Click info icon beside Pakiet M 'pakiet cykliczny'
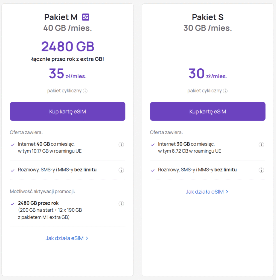276x280 pixels. 85,91
